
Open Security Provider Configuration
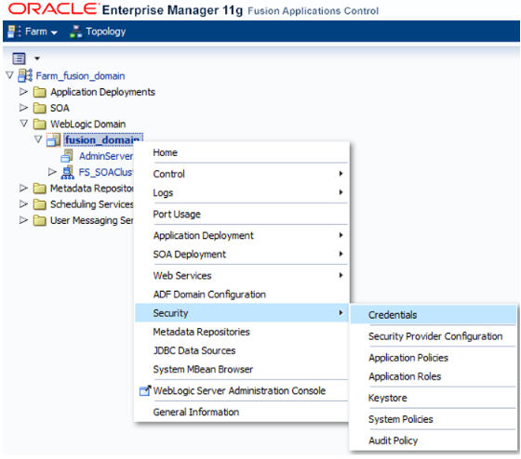pos(434,336)
